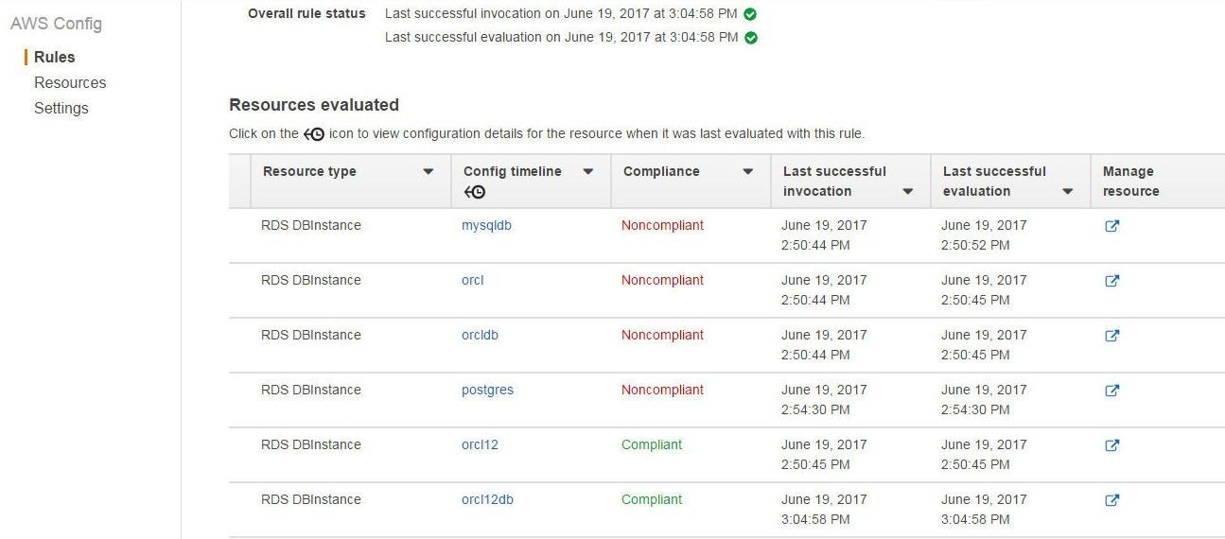Open the Config timeline column dropdown arrow

click(587, 172)
